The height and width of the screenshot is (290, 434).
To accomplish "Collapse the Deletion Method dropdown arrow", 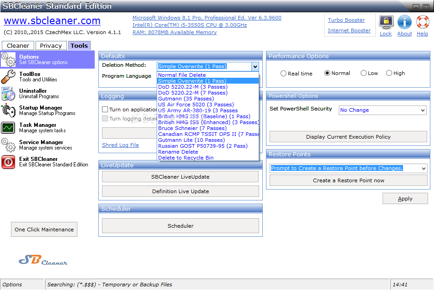I will pyautogui.click(x=255, y=66).
